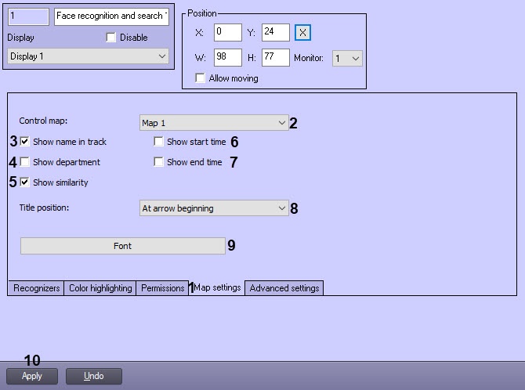
Task: Click the H height field showing 77
Action: (x=276, y=58)
